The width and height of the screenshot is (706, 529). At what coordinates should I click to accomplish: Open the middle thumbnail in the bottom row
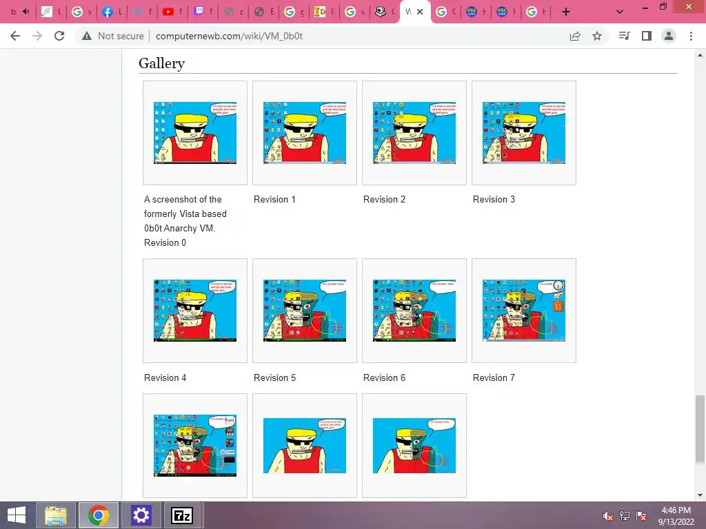(x=305, y=446)
